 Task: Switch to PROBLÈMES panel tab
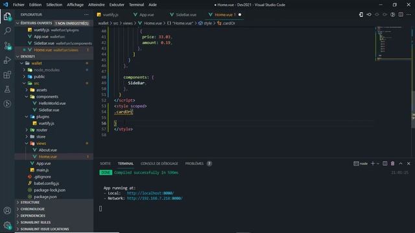pos(194,164)
